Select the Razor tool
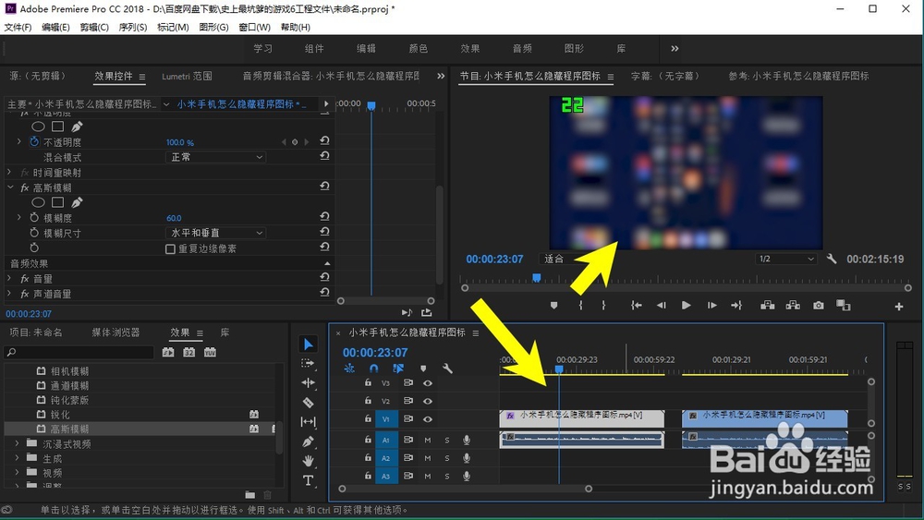This screenshot has height=520, width=924. 309,403
